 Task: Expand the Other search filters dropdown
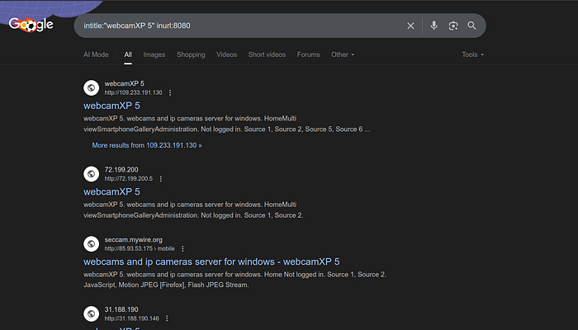click(343, 54)
